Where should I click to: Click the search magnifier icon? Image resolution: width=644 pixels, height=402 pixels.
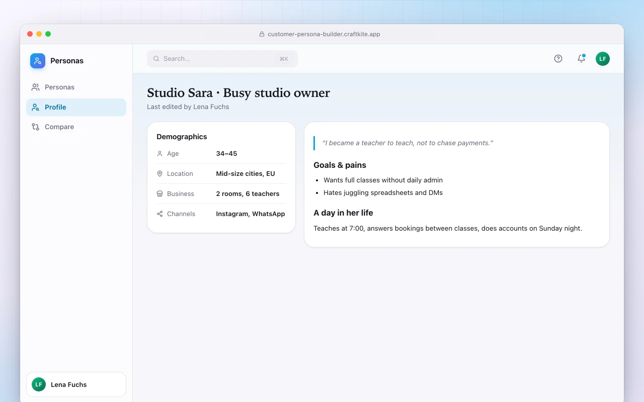pos(156,59)
